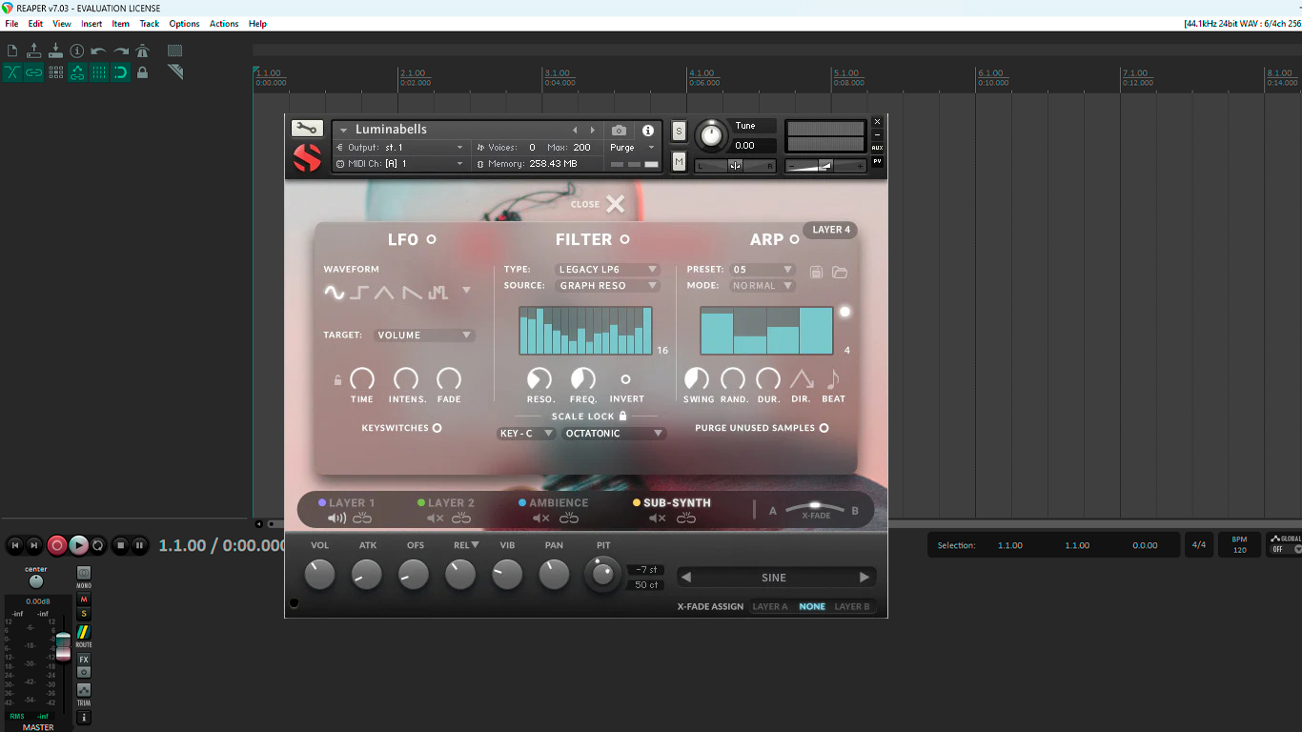
Task: Toggle the filter INVERT option
Action: pyautogui.click(x=625, y=379)
